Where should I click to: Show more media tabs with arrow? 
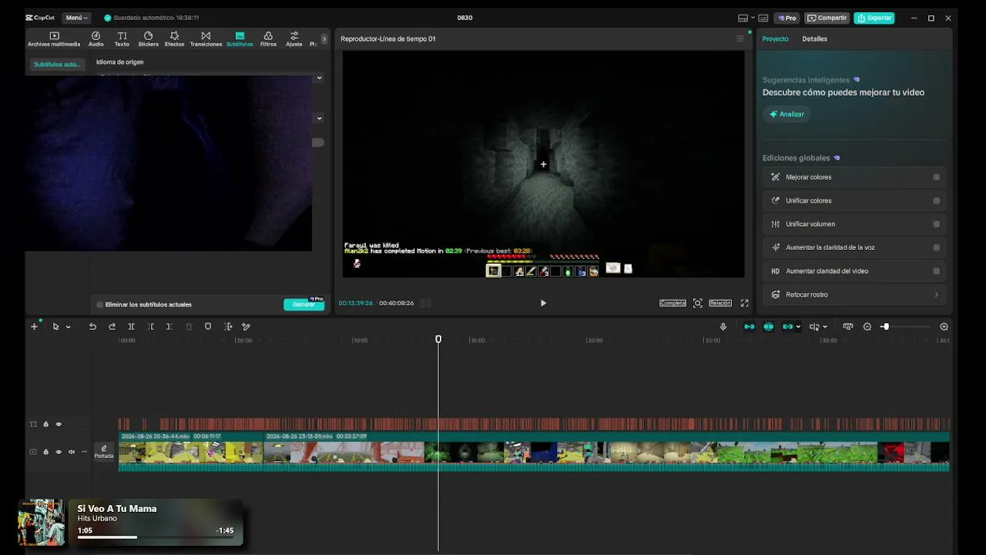[324, 39]
